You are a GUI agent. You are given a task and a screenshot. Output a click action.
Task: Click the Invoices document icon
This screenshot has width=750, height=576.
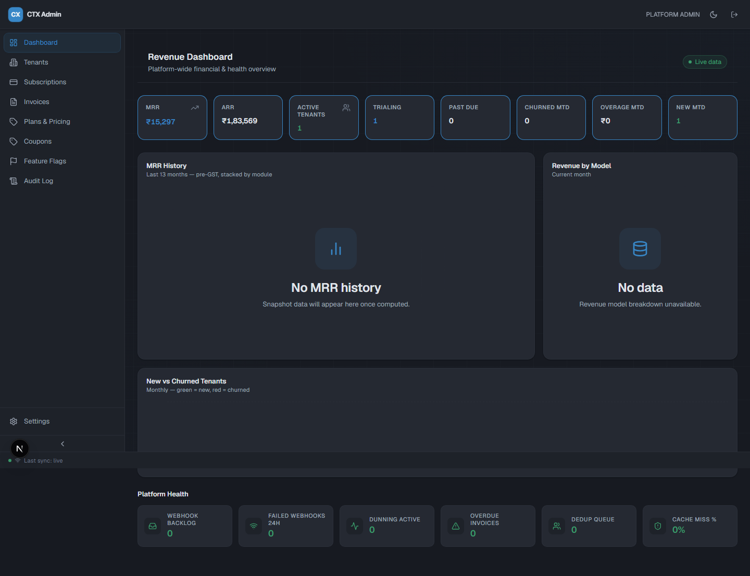(x=14, y=102)
